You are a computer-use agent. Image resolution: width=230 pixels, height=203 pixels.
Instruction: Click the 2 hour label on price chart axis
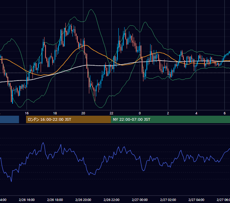[168, 113]
